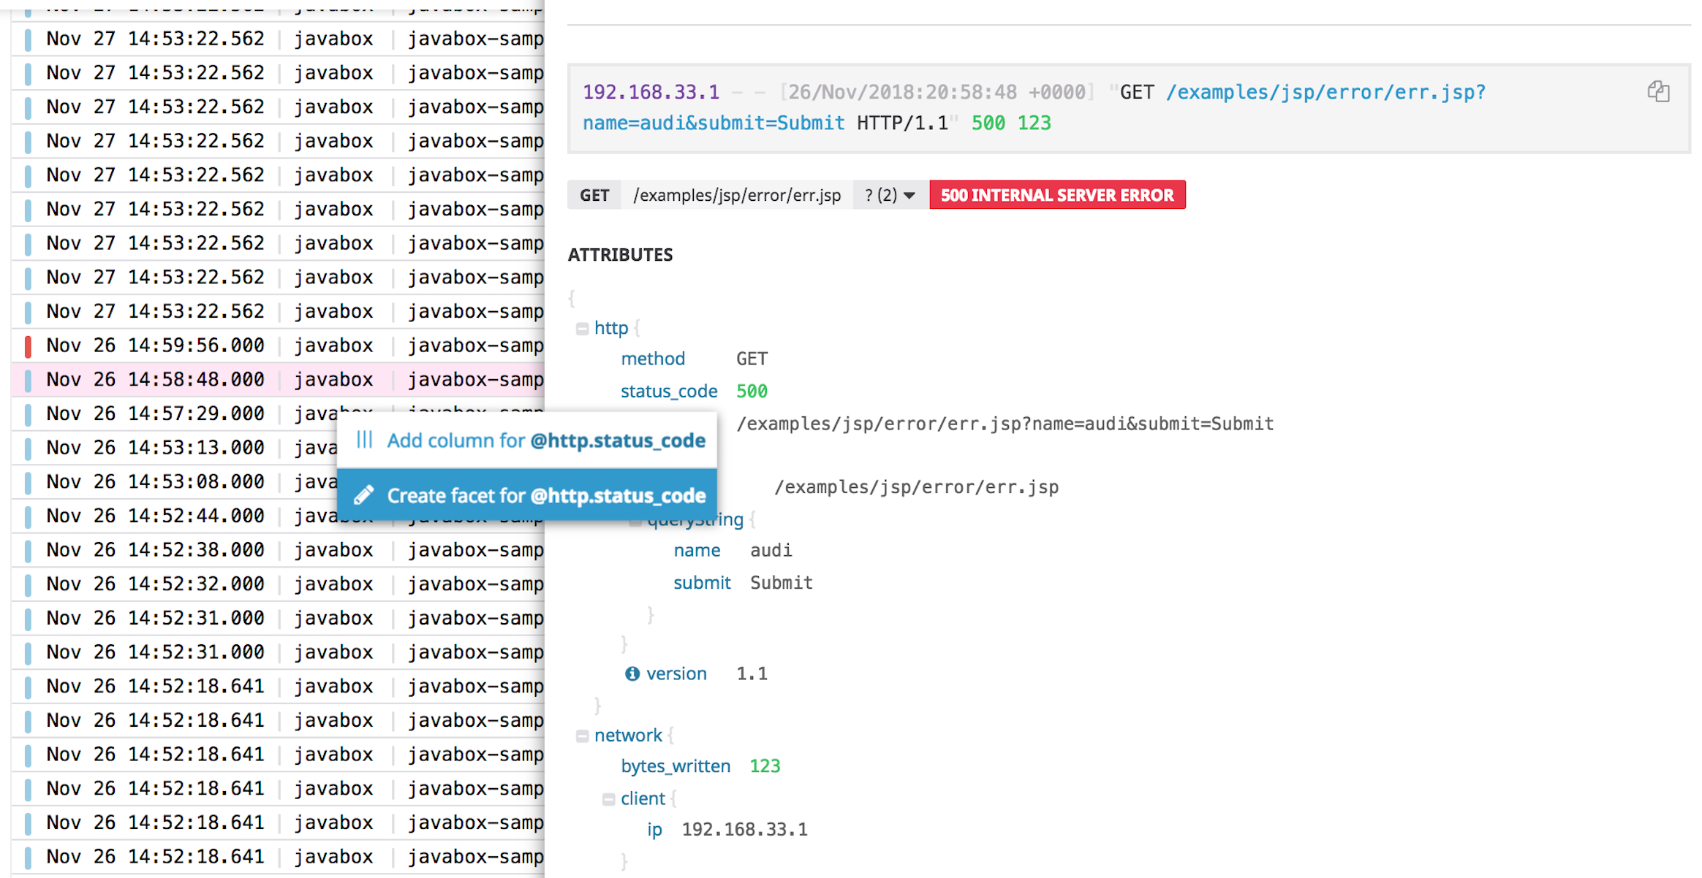Open the status_code attribute link

pos(668,391)
